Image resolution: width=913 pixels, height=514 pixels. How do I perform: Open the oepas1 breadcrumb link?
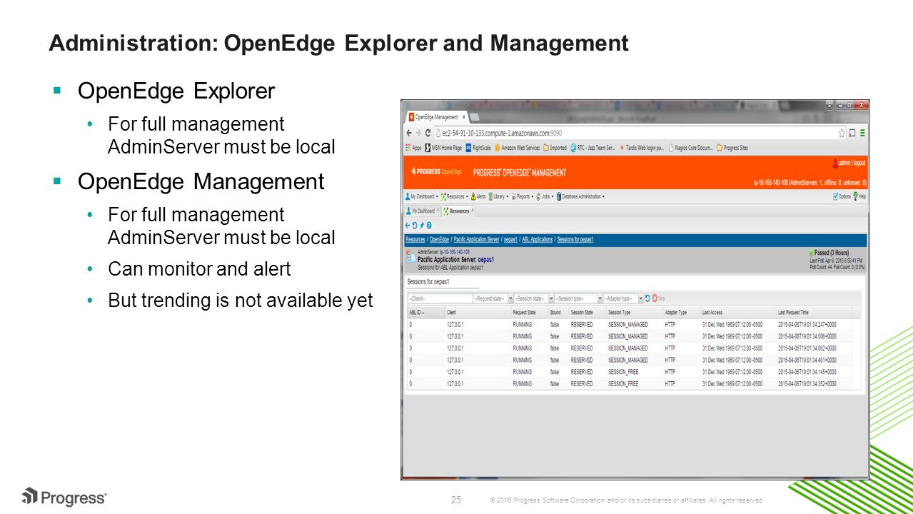coord(510,239)
